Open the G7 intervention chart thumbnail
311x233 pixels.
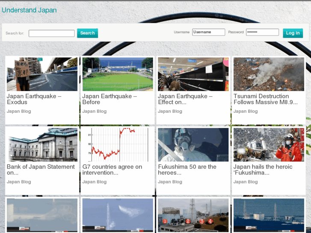tap(118, 145)
